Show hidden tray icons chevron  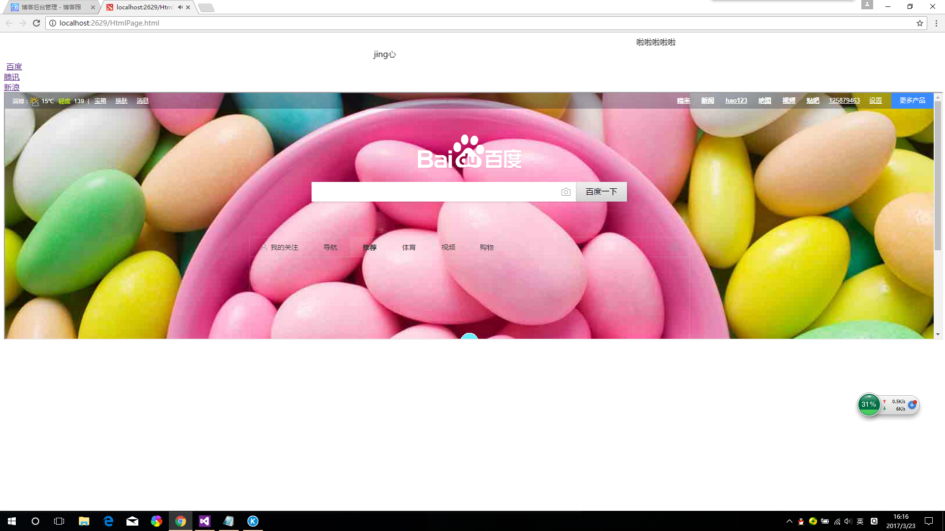point(789,522)
